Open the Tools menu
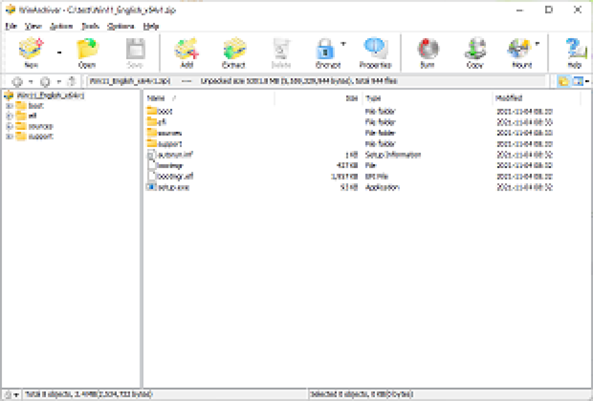Viewport: 593px width, 401px height. [x=90, y=26]
